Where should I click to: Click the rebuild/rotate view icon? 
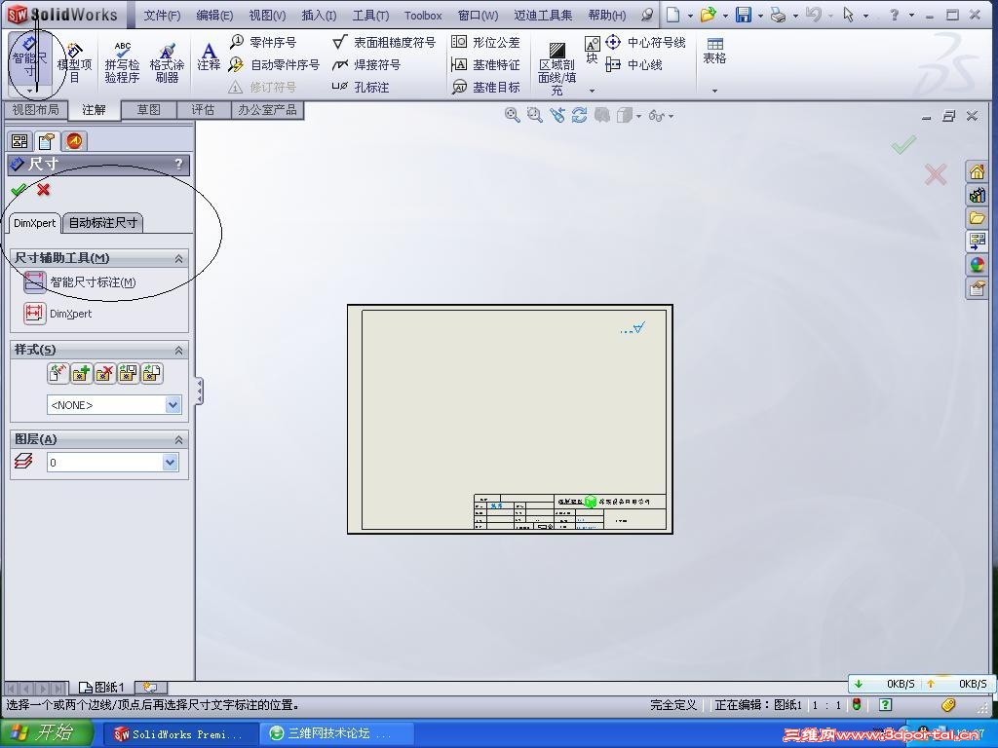[579, 115]
